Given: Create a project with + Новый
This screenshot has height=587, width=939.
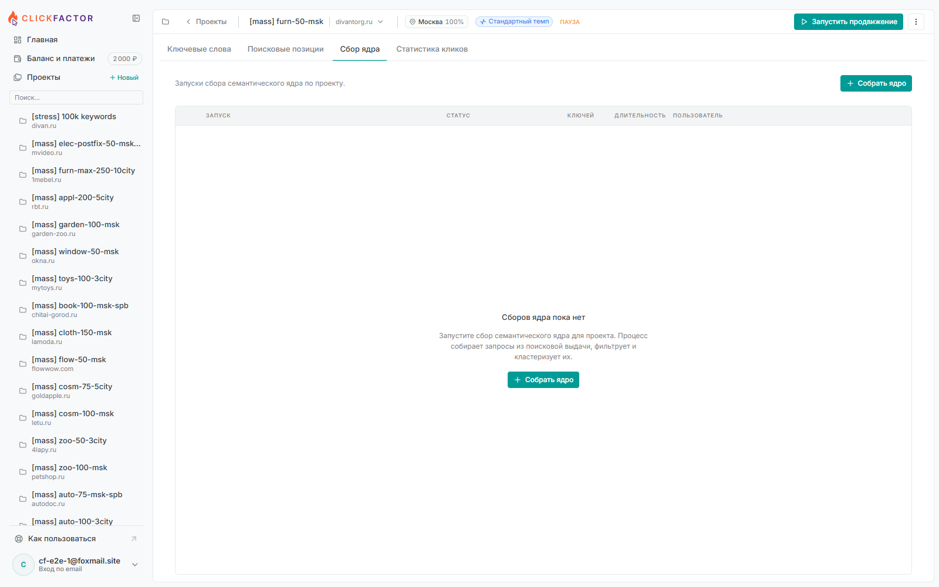Looking at the screenshot, I should [x=124, y=77].
